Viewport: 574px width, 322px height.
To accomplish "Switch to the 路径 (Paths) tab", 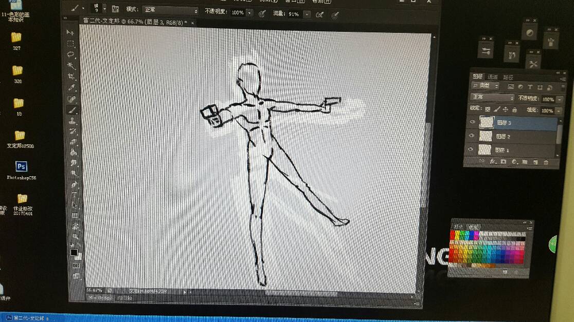I will click(508, 77).
